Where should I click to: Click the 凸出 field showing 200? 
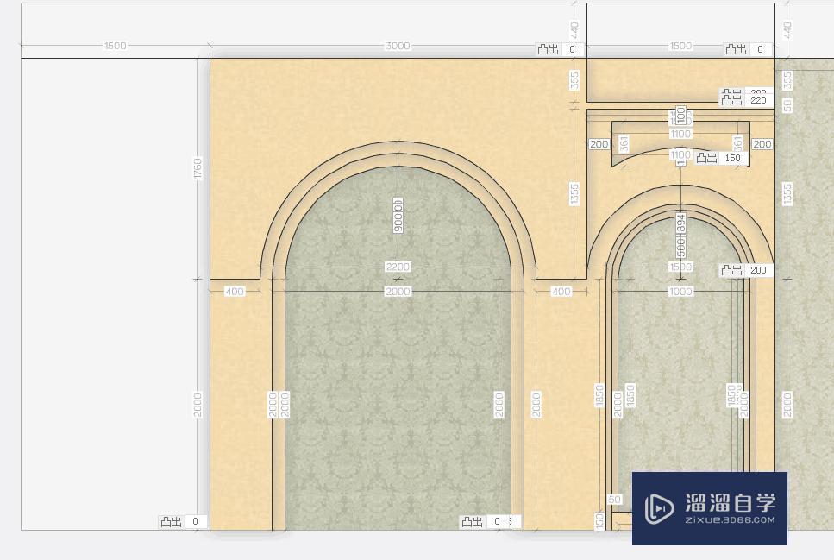click(x=757, y=270)
